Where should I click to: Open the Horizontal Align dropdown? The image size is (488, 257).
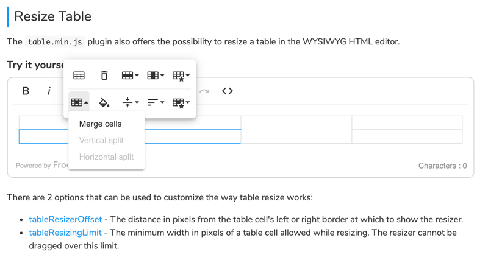(x=156, y=102)
